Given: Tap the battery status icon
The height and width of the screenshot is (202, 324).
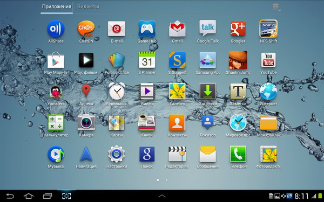Looking at the screenshot, I should click(320, 196).
